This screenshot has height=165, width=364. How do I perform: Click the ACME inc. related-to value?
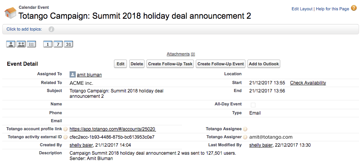coord(81,83)
